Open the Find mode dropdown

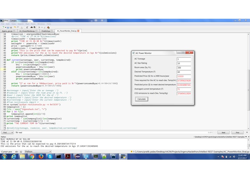(x=8, y=133)
